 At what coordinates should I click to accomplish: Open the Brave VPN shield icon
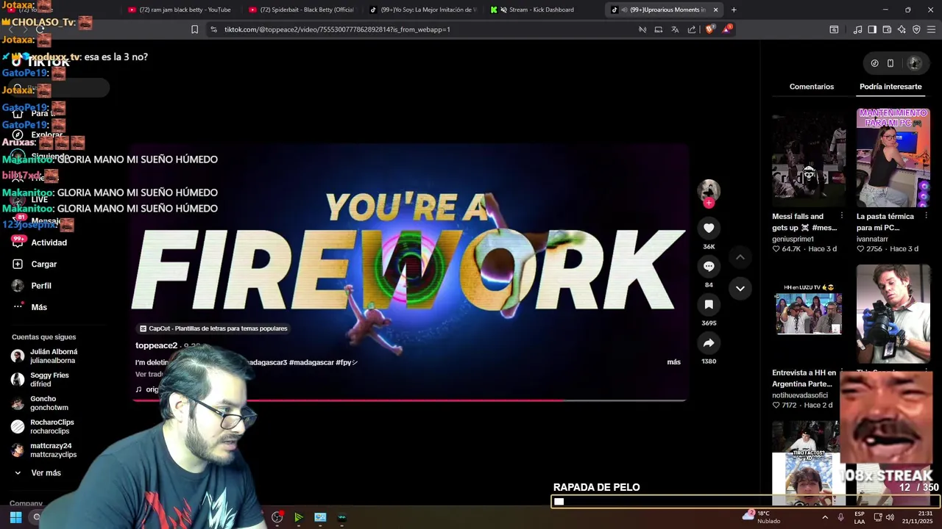click(x=916, y=29)
